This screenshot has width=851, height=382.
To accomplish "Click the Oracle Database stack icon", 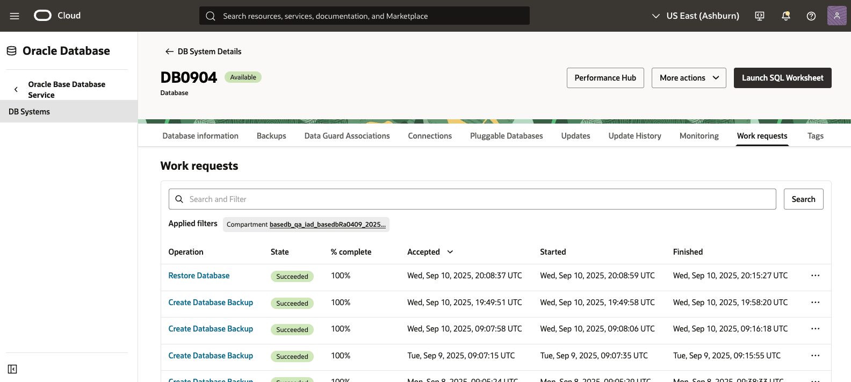I will [11, 51].
